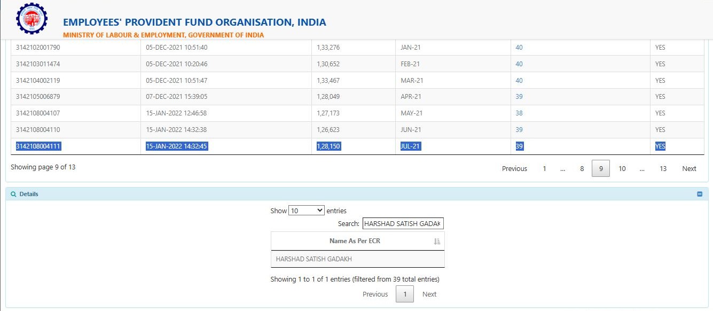The height and width of the screenshot is (311, 713).
Task: Click page 1 in Details pagination
Action: [x=404, y=294]
